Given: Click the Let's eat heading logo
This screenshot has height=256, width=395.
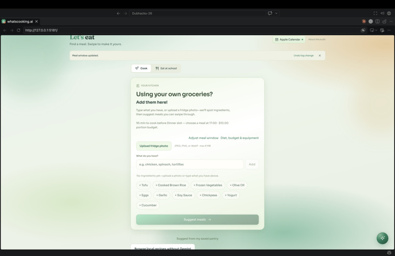Looking at the screenshot, I should (x=82, y=37).
